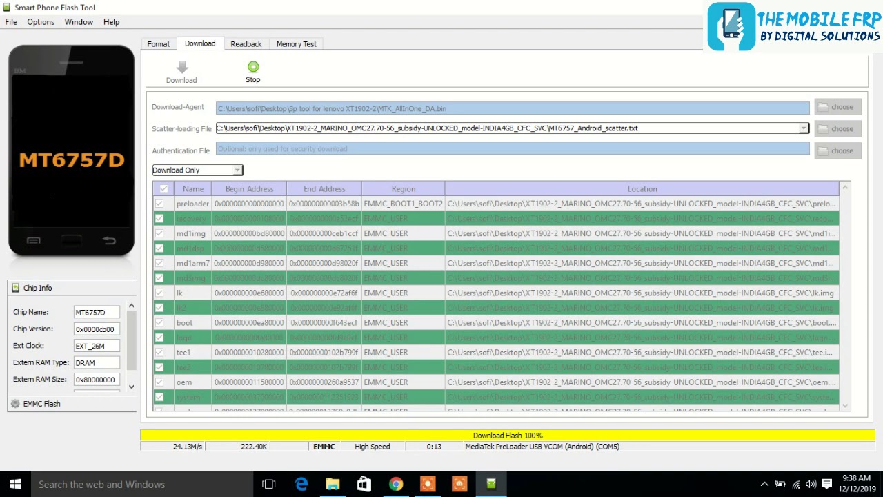Open battery status tray icon
883x497 pixels.
(x=780, y=485)
